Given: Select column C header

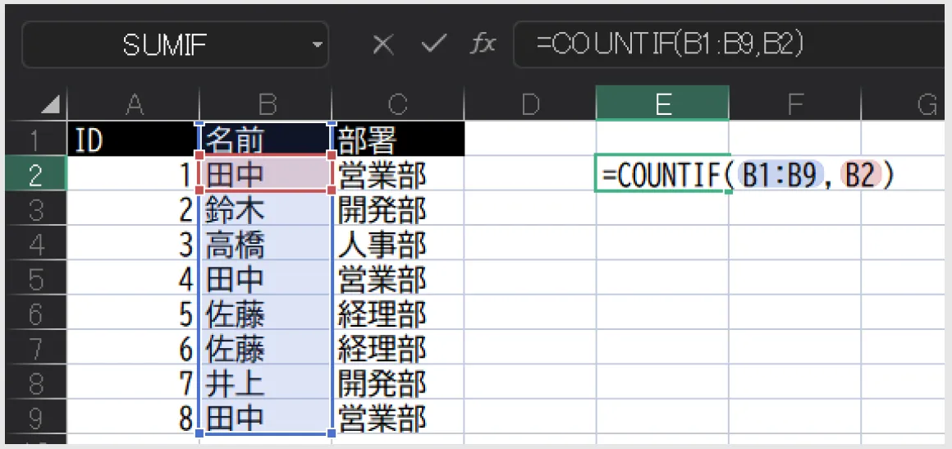Looking at the screenshot, I should [398, 105].
